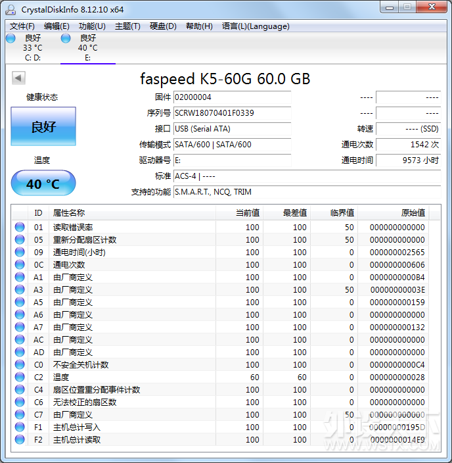The height and width of the screenshot is (463, 452).
Task: Click the status orb for row C7
Action: point(20,414)
